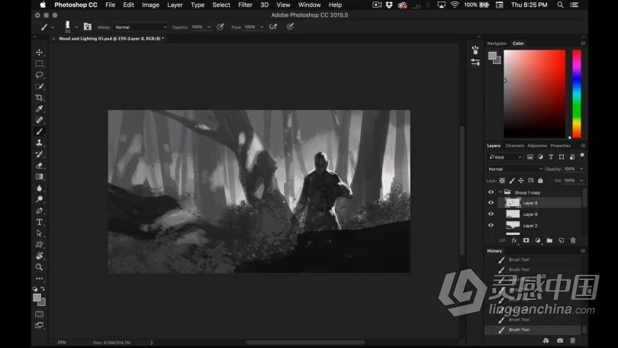This screenshot has height=348, width=618.
Task: Toggle pressure for opacity option
Action: pos(220,27)
